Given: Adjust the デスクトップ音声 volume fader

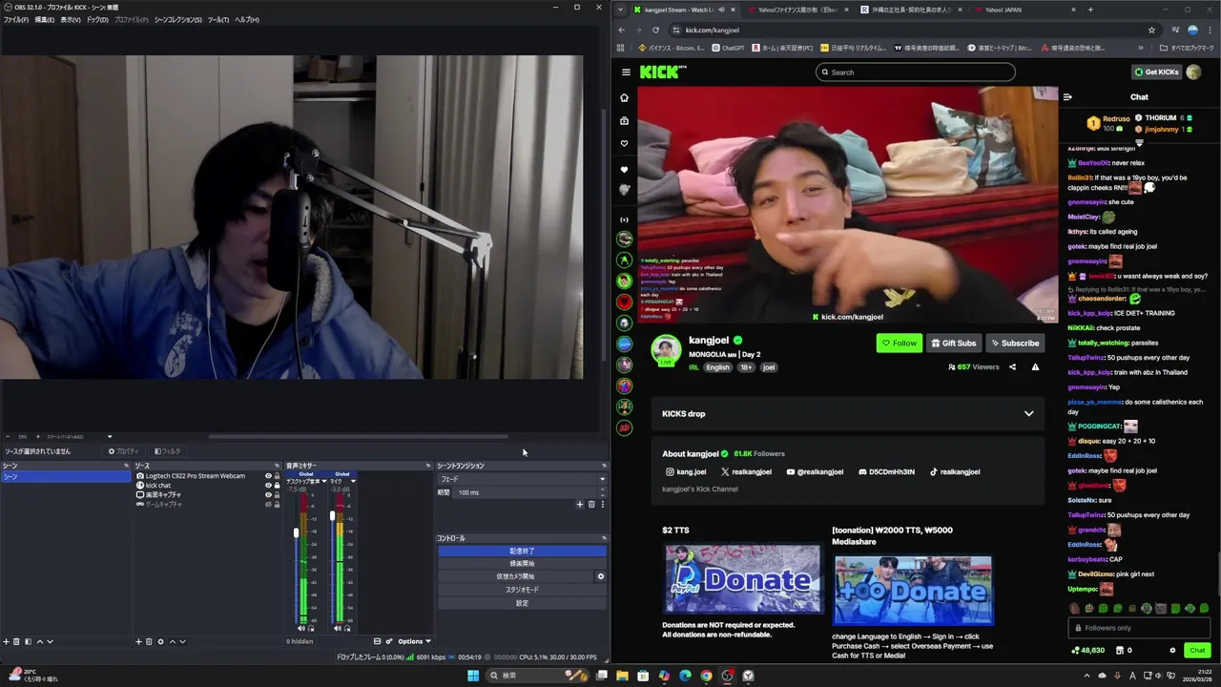Looking at the screenshot, I should click(296, 532).
